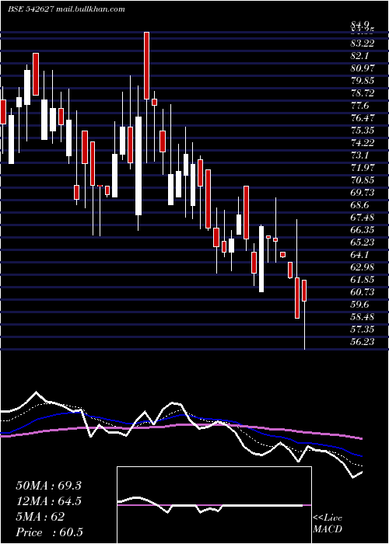Click the 12MA : 64.5 reading
Screen dimensions: 389x544
[x=48, y=501]
